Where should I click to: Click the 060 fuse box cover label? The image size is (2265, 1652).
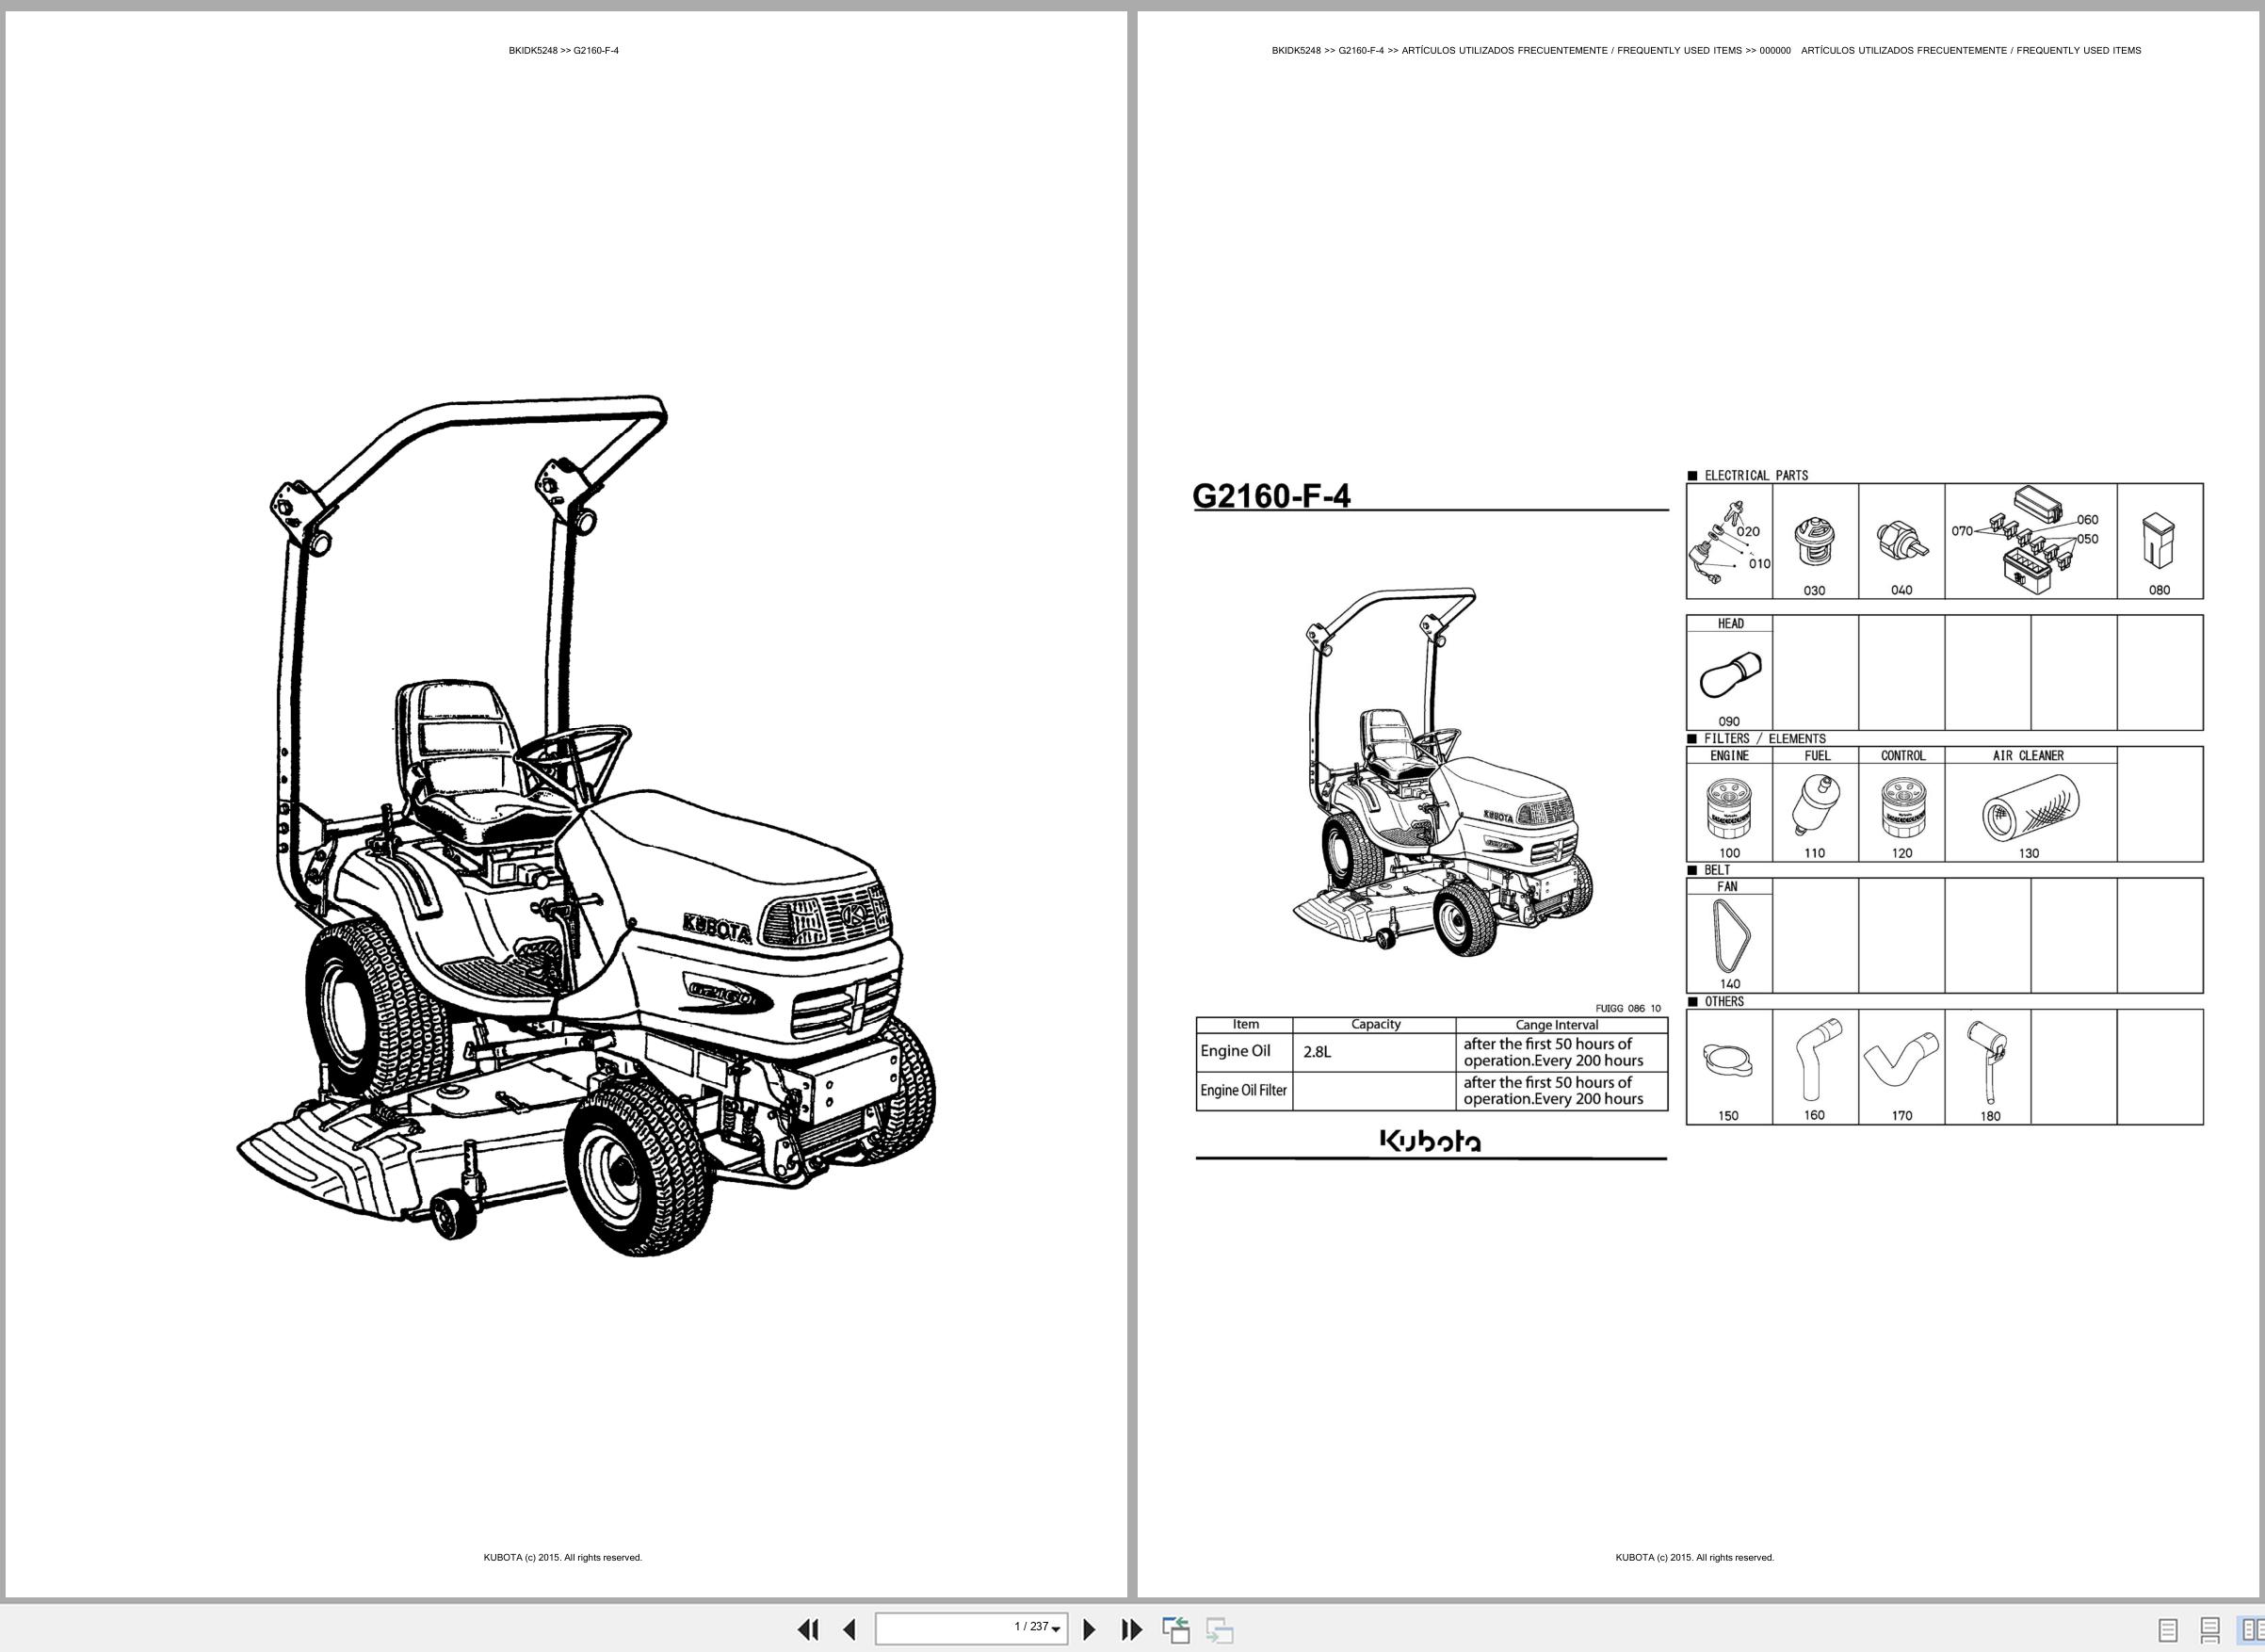(2088, 520)
